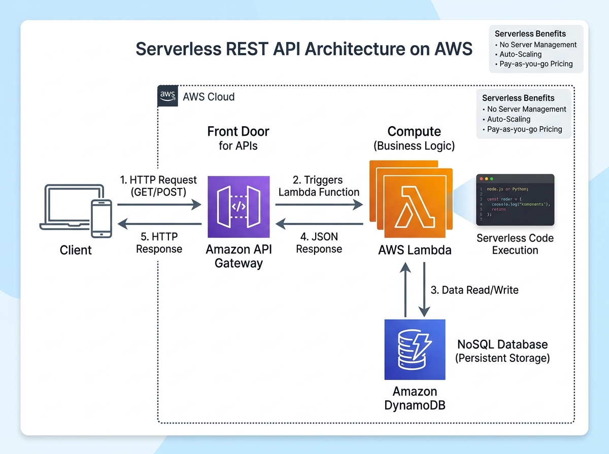Click the '1. HTTP Request (GET/POST)' label

tap(158, 185)
